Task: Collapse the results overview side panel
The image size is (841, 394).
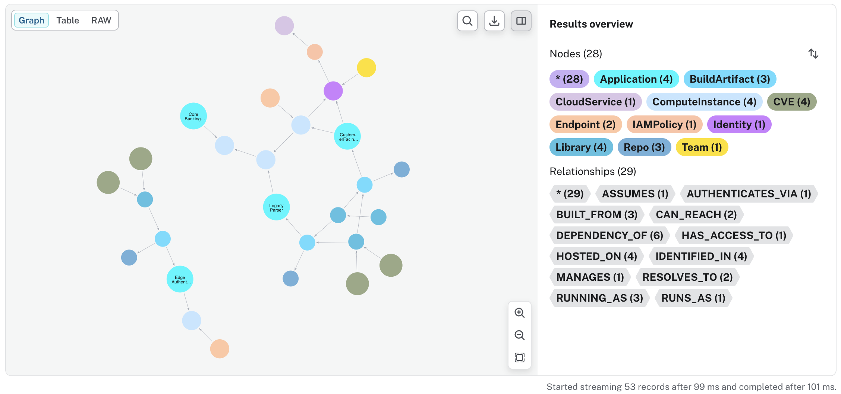Action: point(521,21)
